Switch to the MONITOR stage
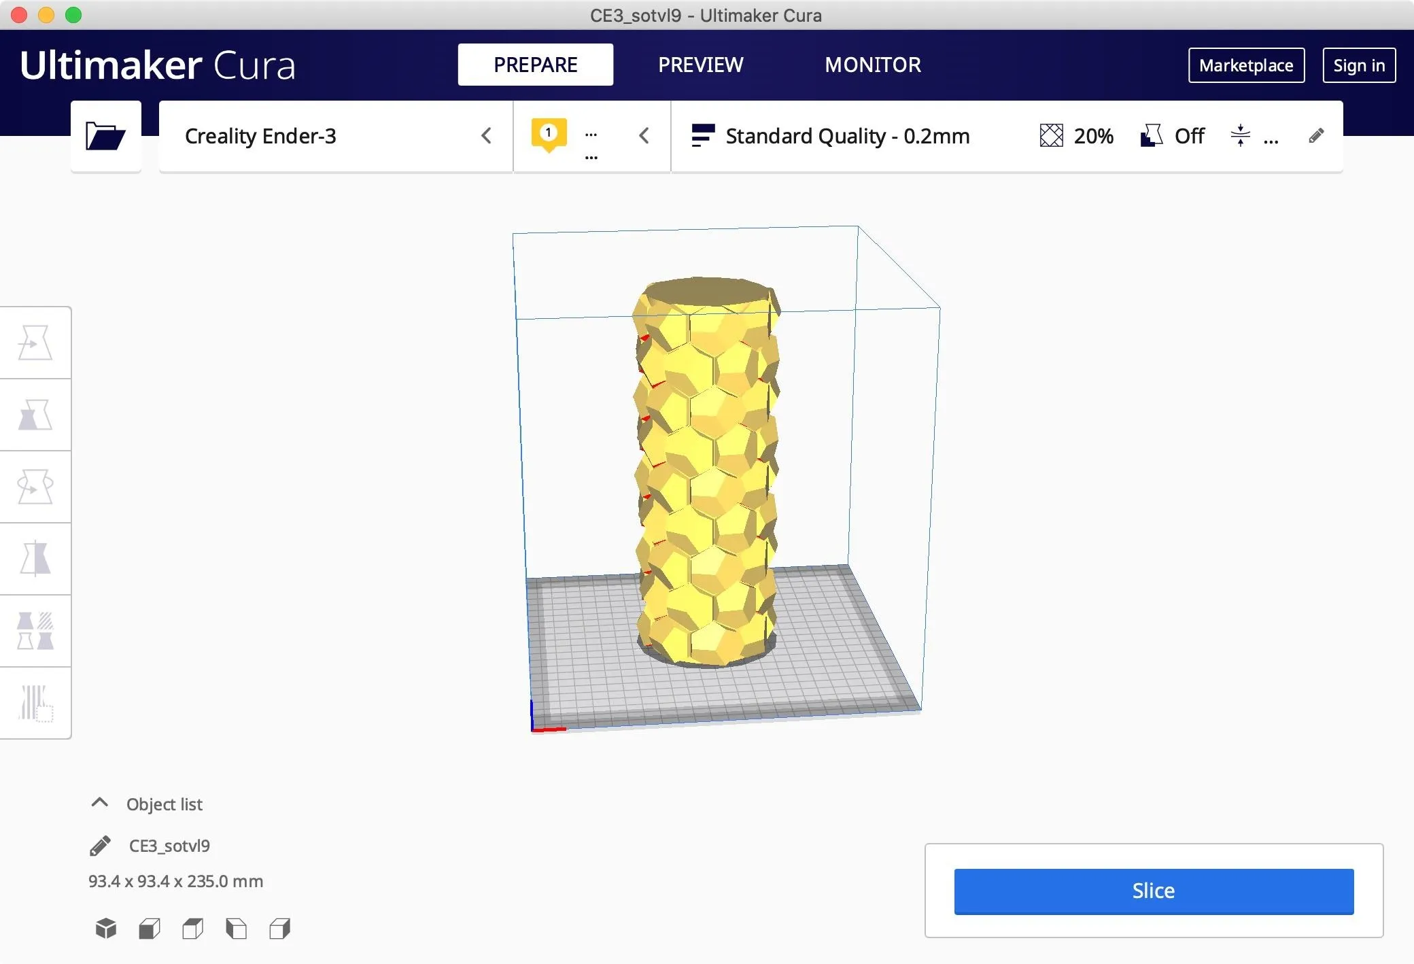The height and width of the screenshot is (964, 1414). pos(873,65)
